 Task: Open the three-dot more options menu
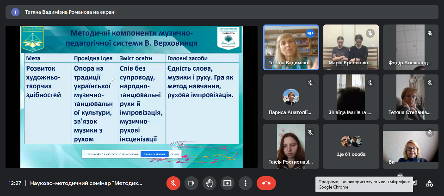pyautogui.click(x=245, y=183)
